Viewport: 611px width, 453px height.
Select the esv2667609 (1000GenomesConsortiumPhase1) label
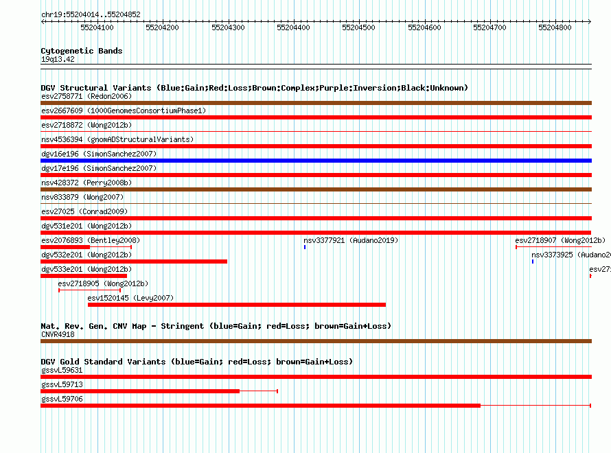click(x=124, y=111)
